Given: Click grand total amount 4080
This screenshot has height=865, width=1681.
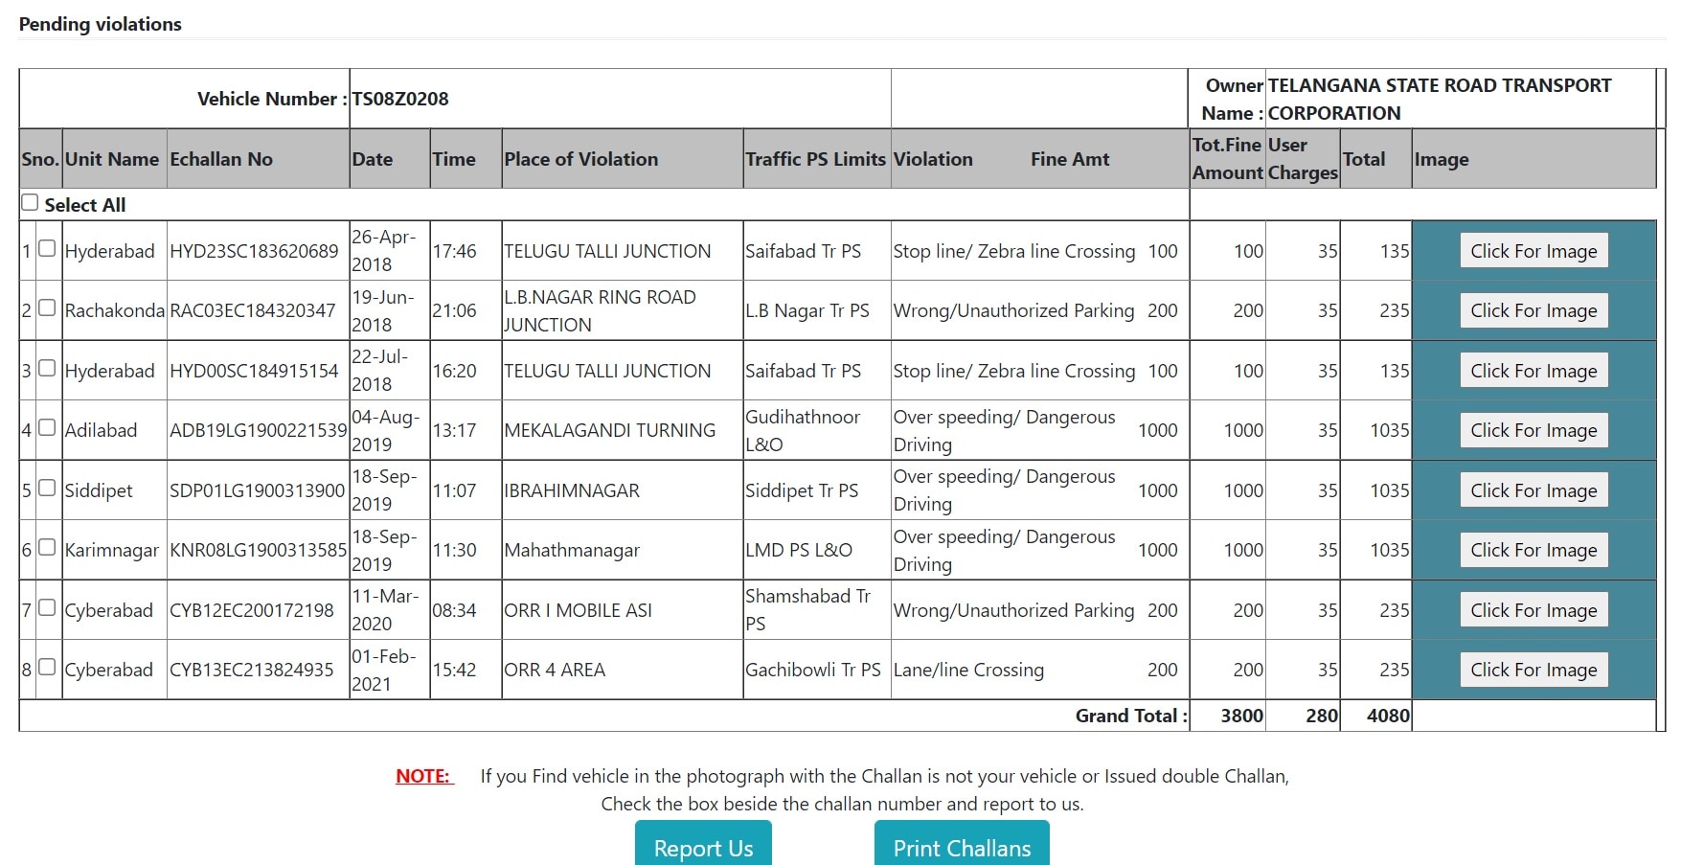Looking at the screenshot, I should pyautogui.click(x=1388, y=716).
